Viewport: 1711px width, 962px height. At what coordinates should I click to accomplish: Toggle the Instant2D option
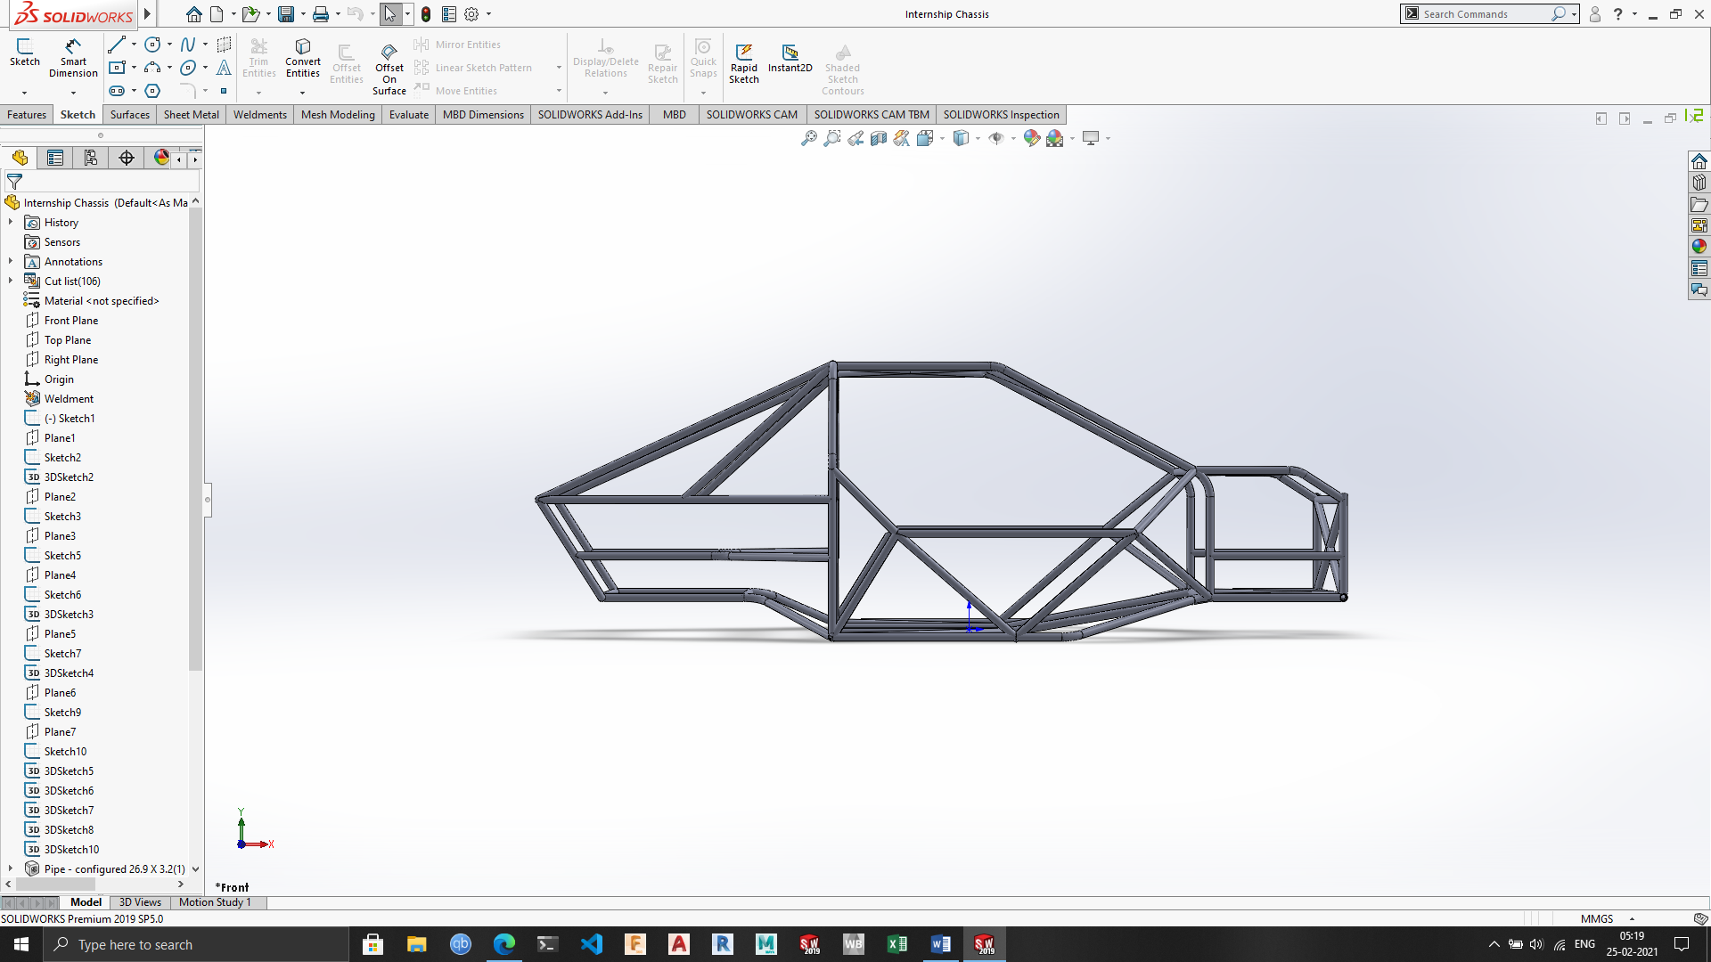(x=790, y=57)
